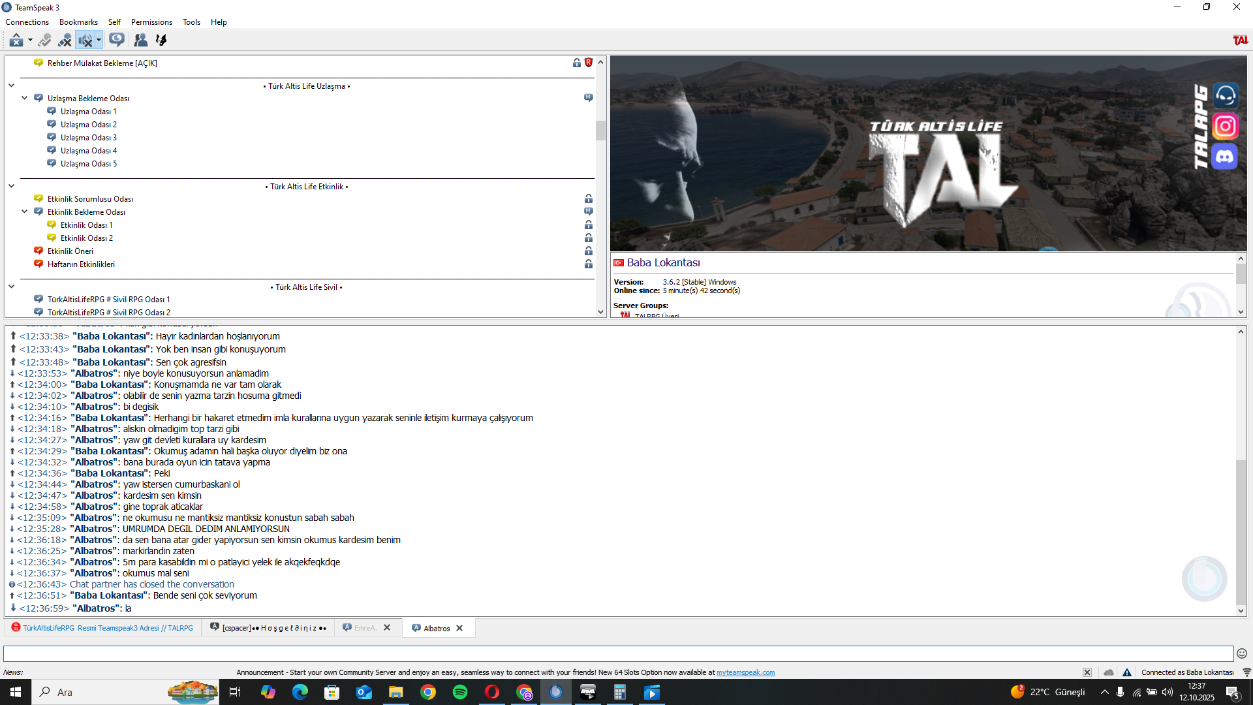Click the connection quality signal icon in status bar
The width and height of the screenshot is (1253, 705).
[1246, 672]
